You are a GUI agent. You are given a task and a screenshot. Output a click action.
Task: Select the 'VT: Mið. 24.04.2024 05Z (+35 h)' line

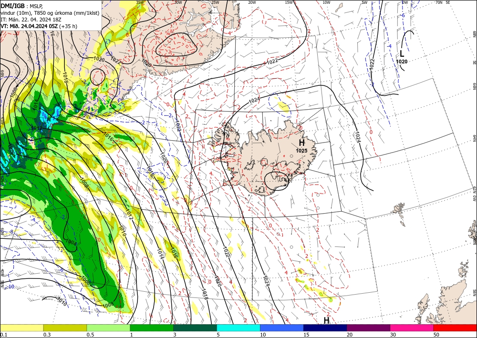pyautogui.click(x=39, y=26)
